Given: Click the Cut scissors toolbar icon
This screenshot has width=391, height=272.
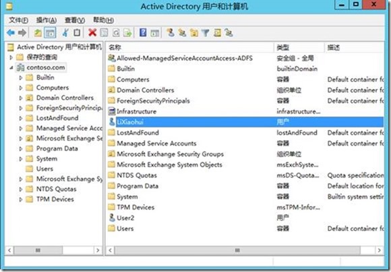Looking at the screenshot, I should click(65, 32).
